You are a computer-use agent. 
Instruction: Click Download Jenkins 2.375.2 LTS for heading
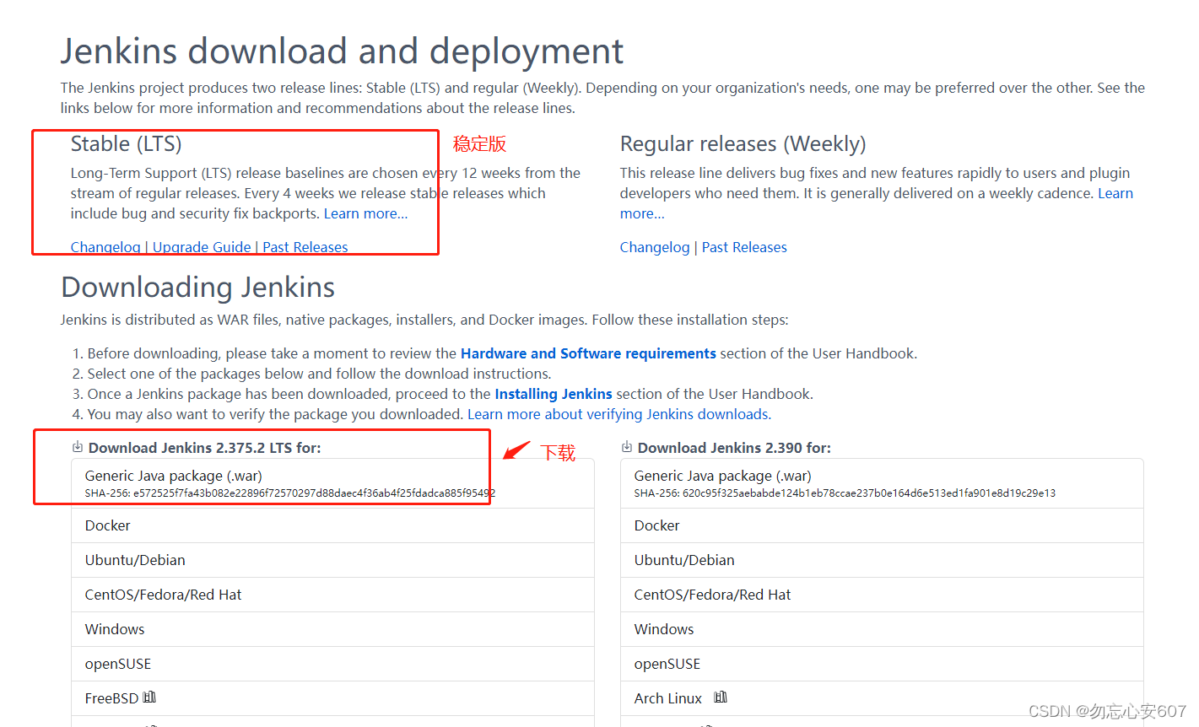click(205, 448)
